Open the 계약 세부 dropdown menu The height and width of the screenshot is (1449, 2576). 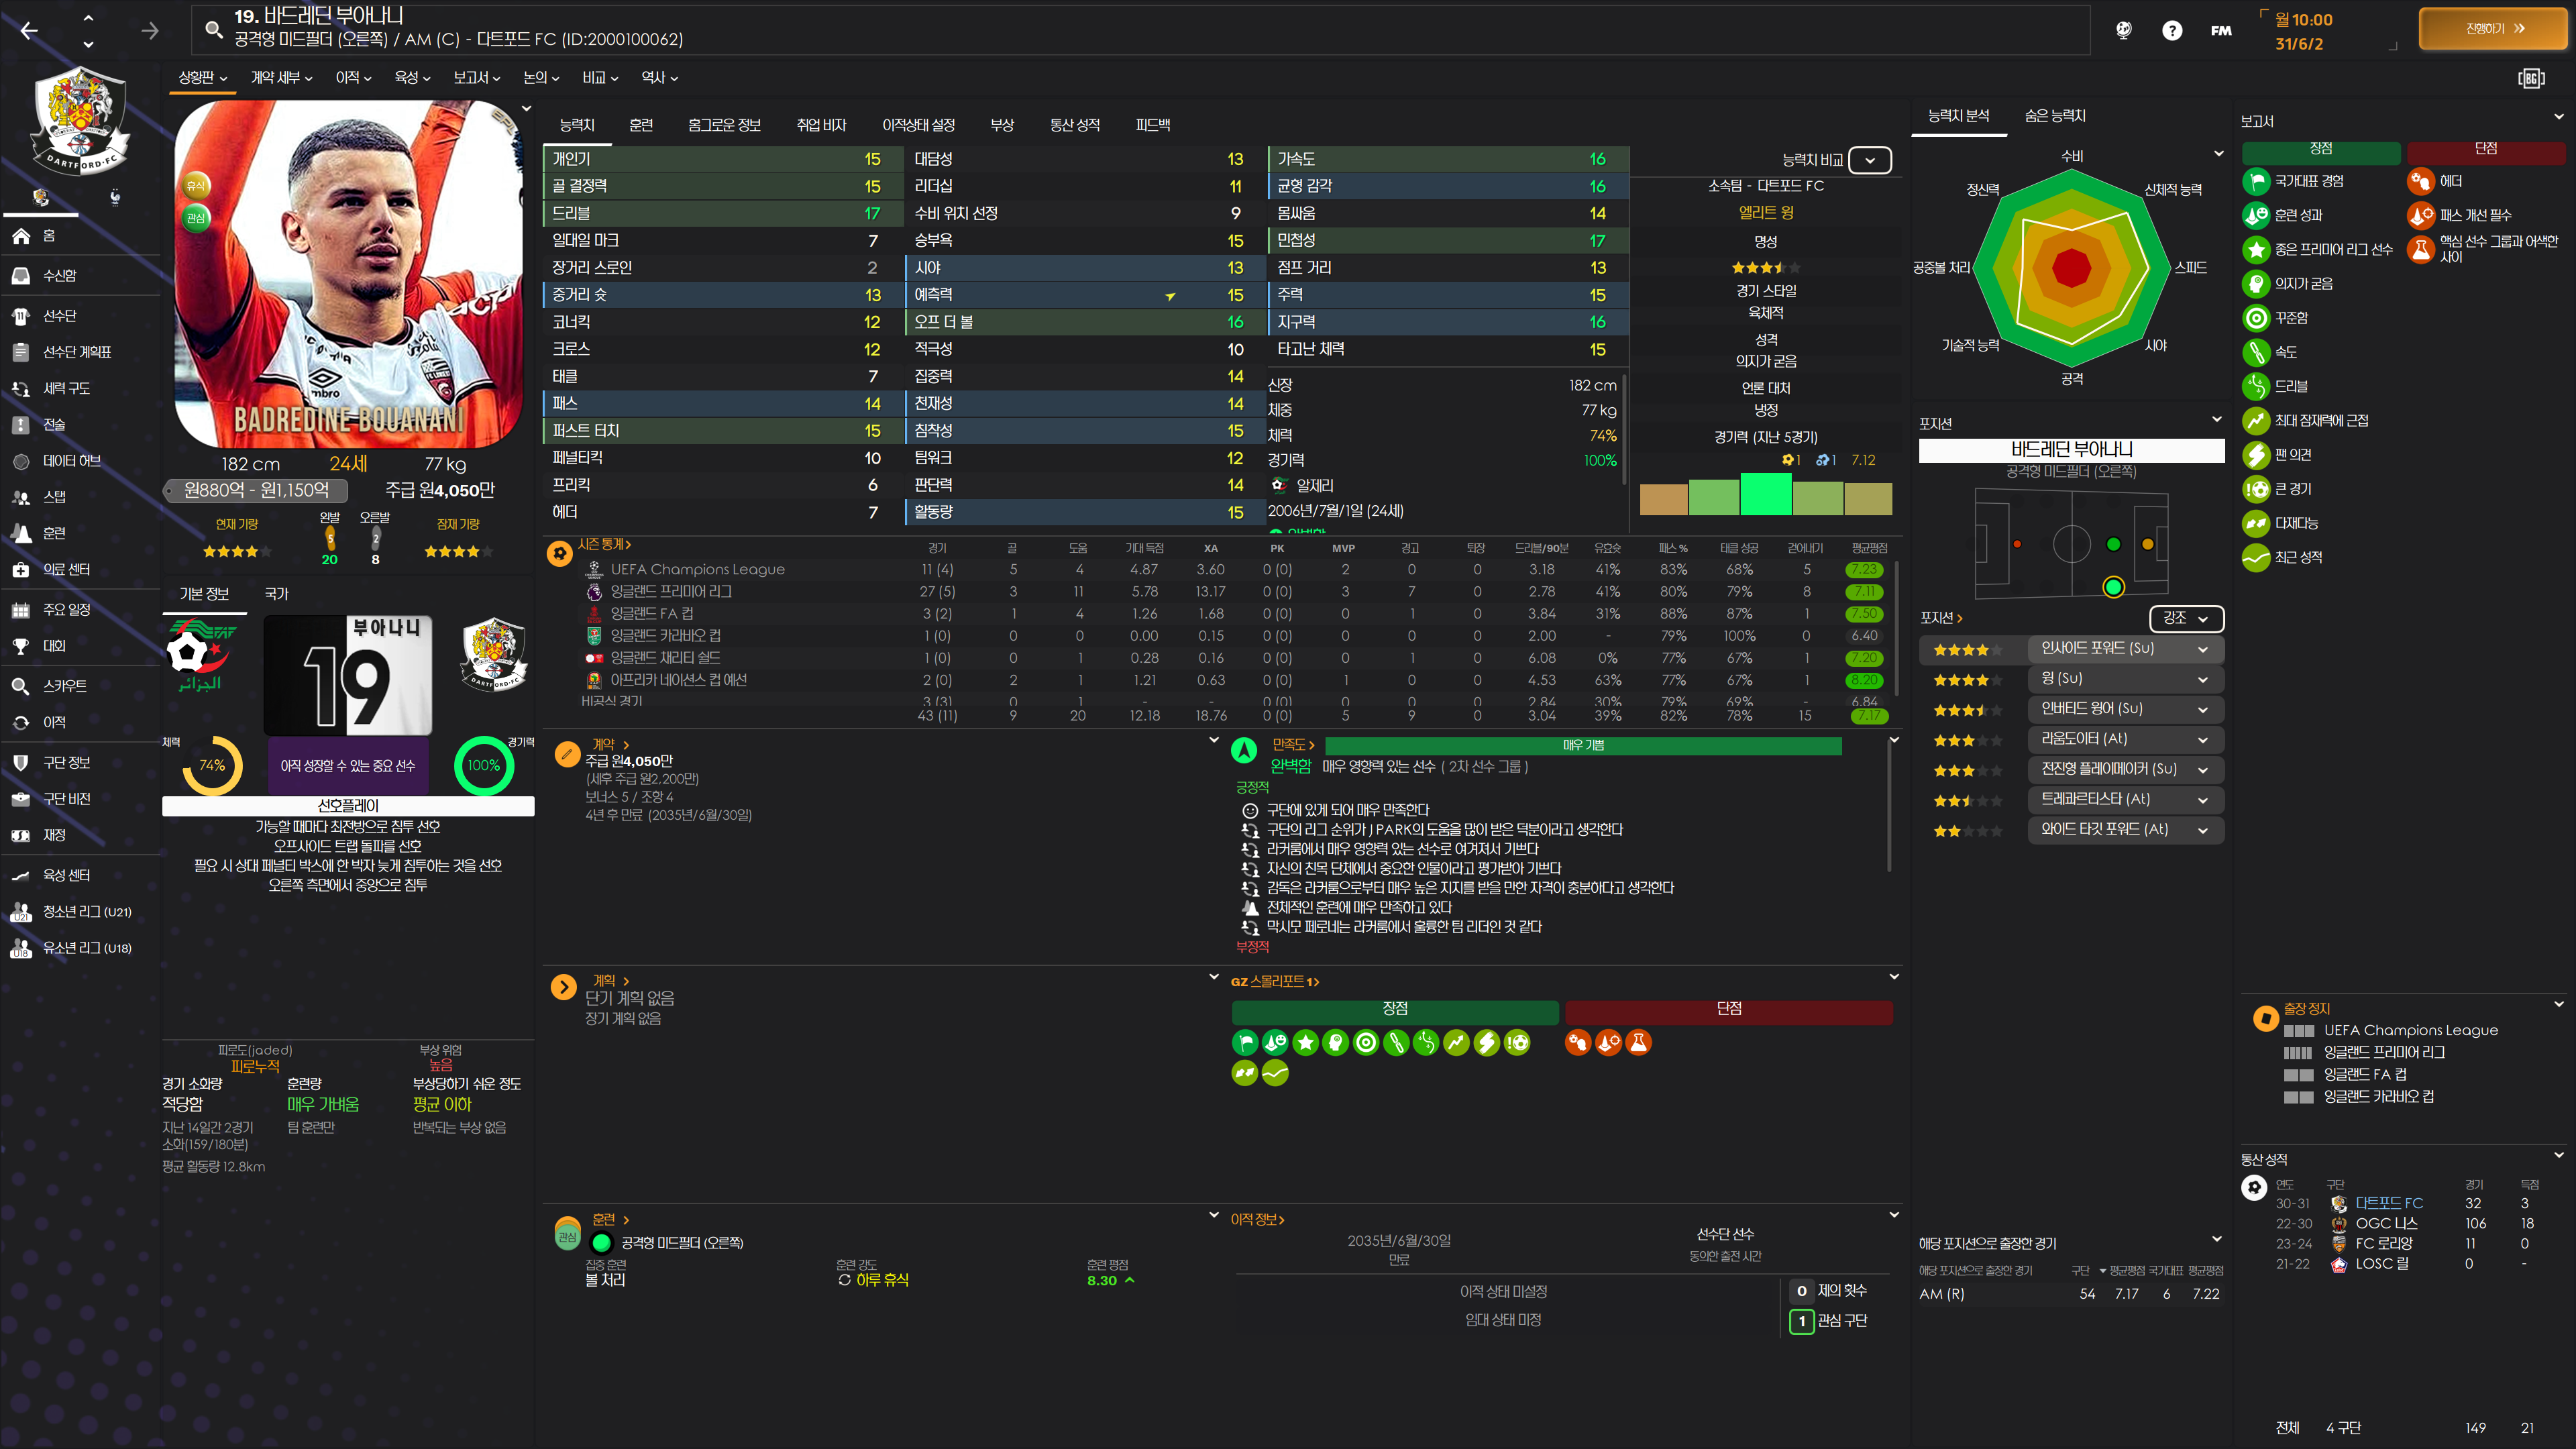[x=281, y=77]
